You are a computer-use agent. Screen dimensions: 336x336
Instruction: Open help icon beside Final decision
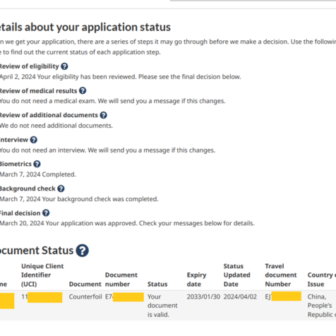[x=46, y=213]
